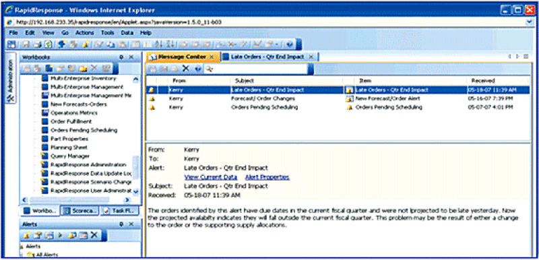
Task: Open the Operations Metrics workbook
Action: point(70,113)
